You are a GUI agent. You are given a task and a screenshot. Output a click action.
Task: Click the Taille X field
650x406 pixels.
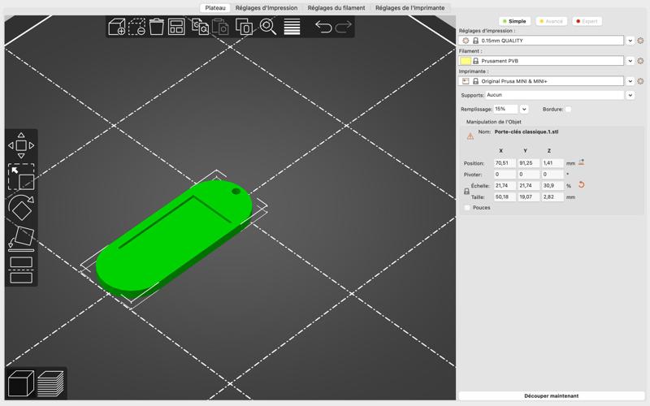[x=505, y=197]
